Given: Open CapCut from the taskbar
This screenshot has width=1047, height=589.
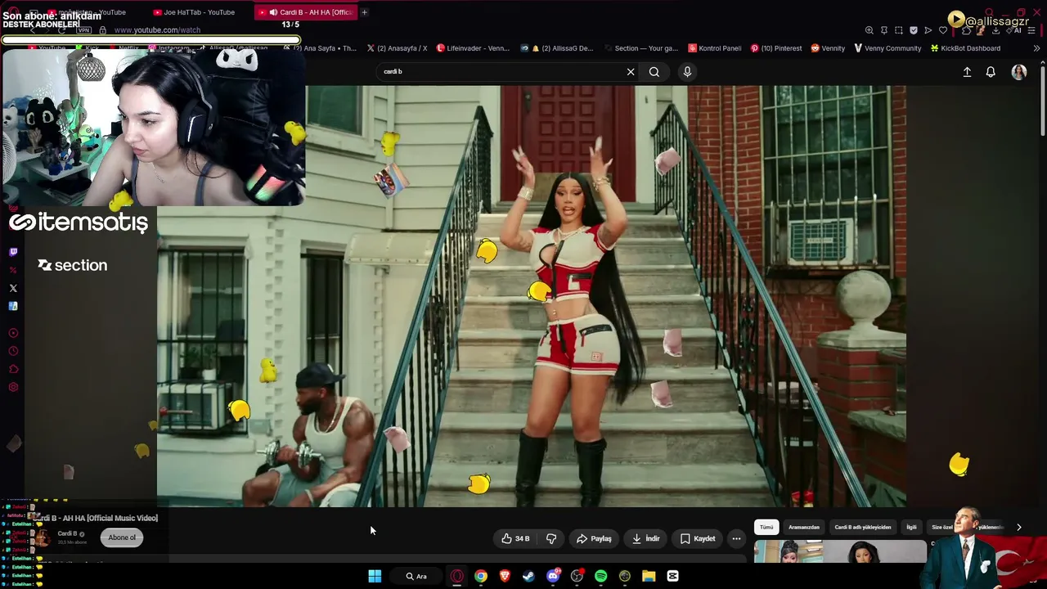Looking at the screenshot, I should pos(672,576).
